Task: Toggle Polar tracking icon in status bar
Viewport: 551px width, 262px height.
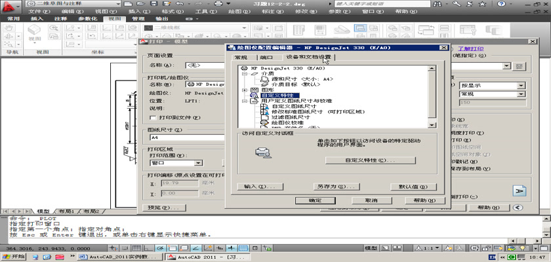Action: click(161, 248)
